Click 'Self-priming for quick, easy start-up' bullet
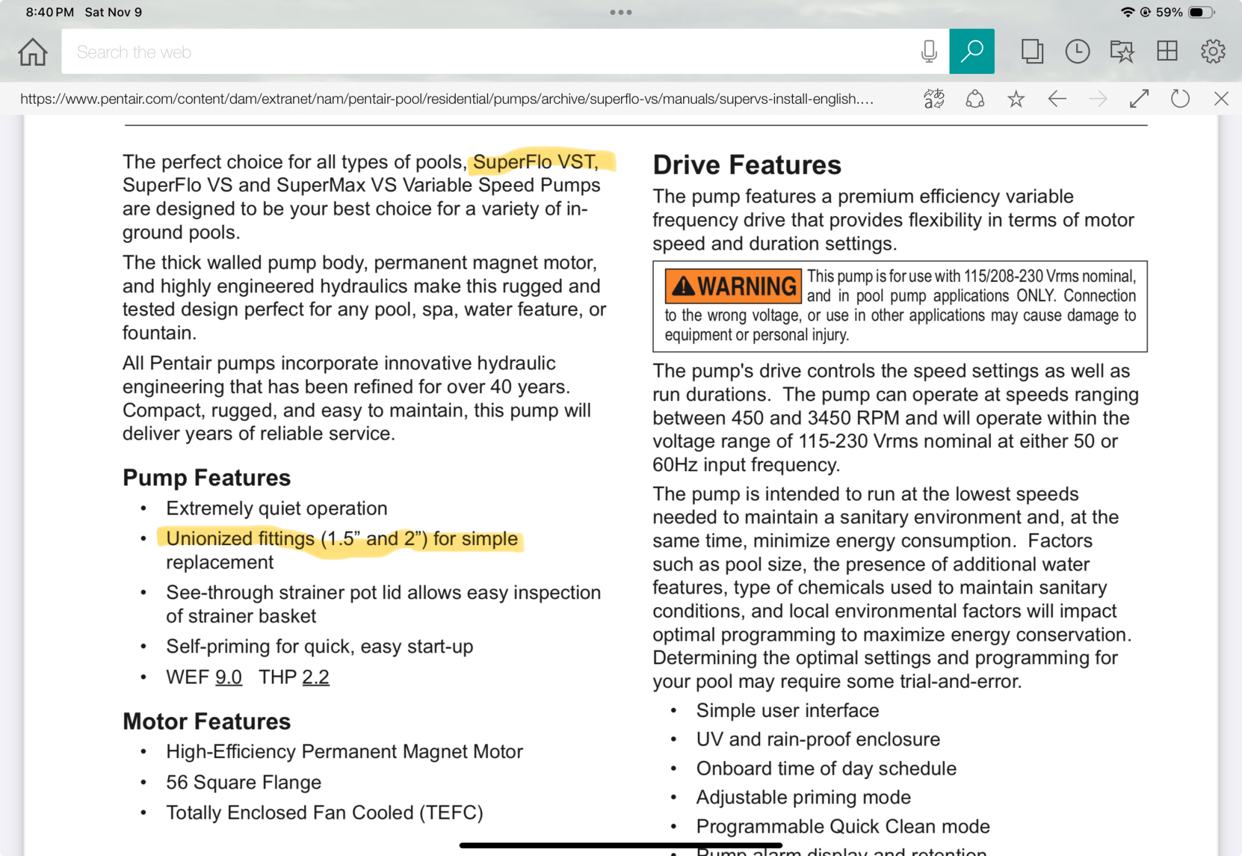This screenshot has height=856, width=1242. coord(319,647)
